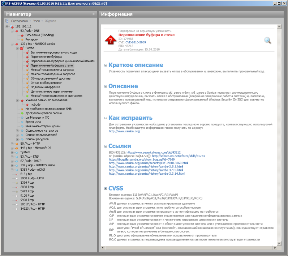Open the CVE-2010-3069 link
The height and width of the screenshot is (256, 288).
(x=136, y=42)
